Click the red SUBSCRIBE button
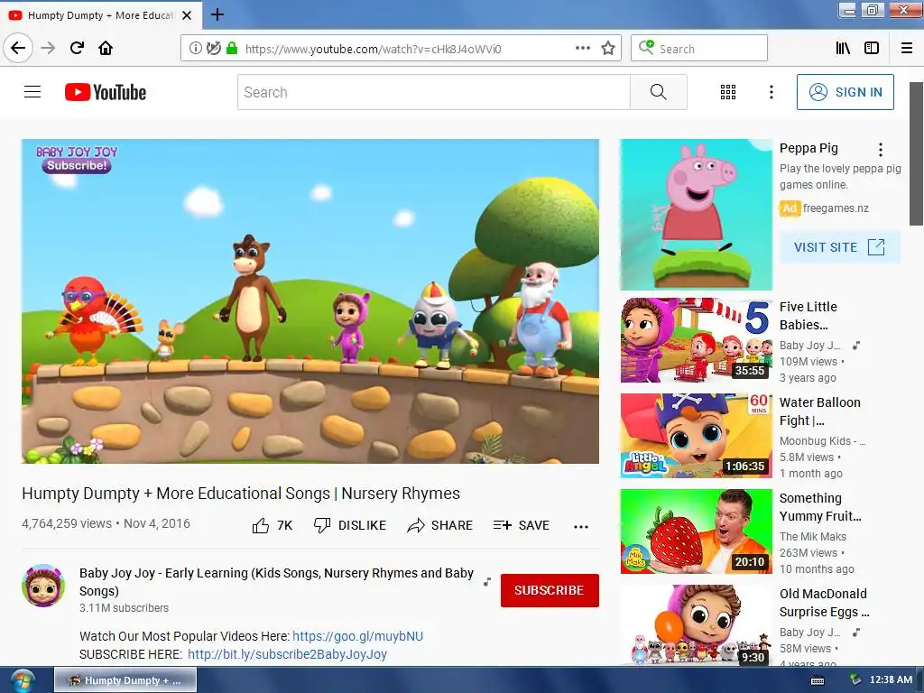This screenshot has height=693, width=924. [x=550, y=590]
